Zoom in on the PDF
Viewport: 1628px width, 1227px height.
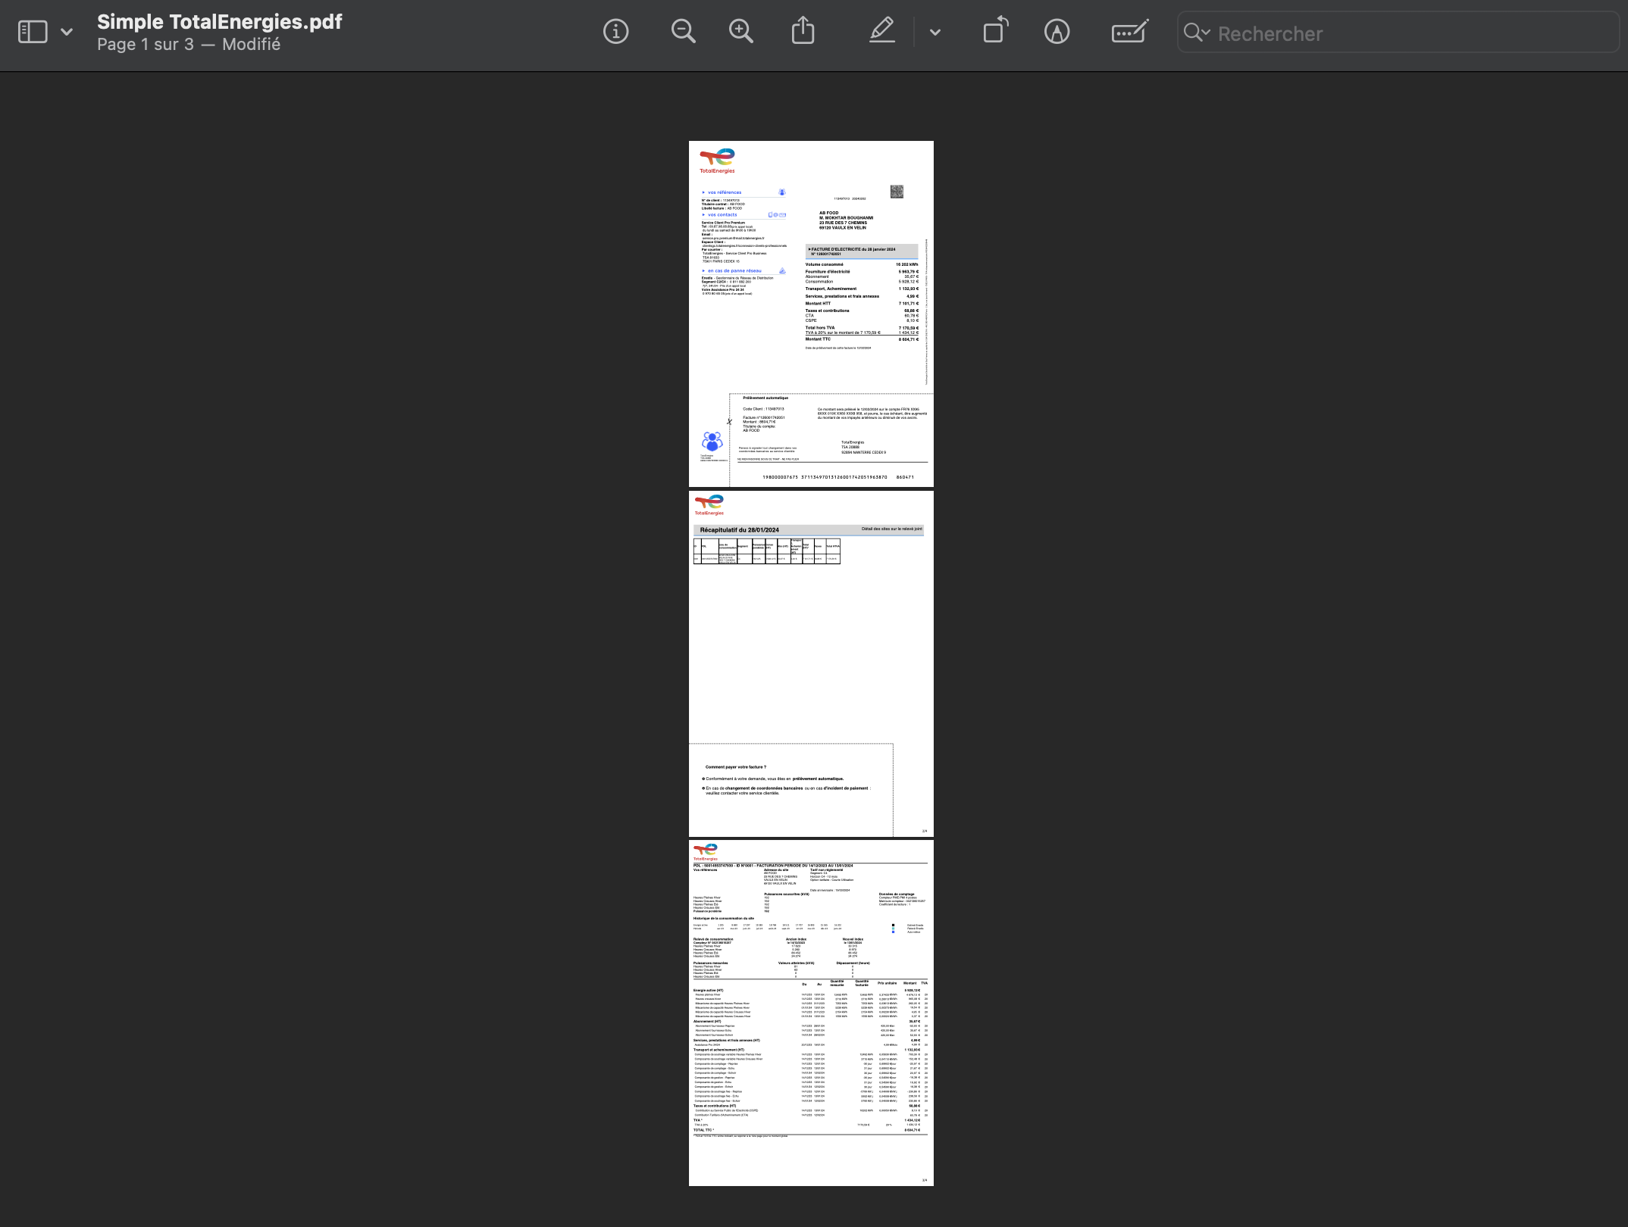pos(740,32)
